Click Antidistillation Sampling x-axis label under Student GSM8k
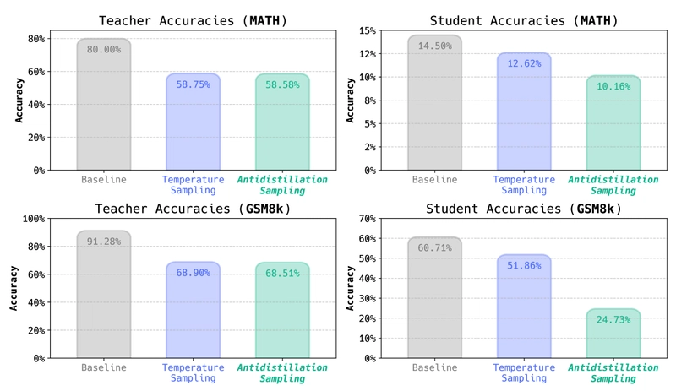Image resolution: width=676 pixels, height=391 pixels. pyautogui.click(x=613, y=373)
